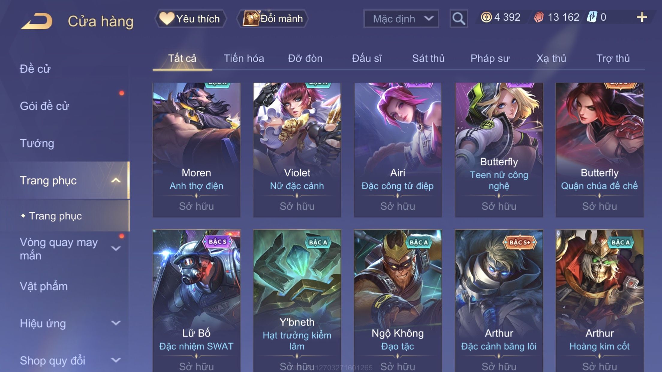Switch to the Sát thủ tab
This screenshot has width=662, height=372.
428,58
